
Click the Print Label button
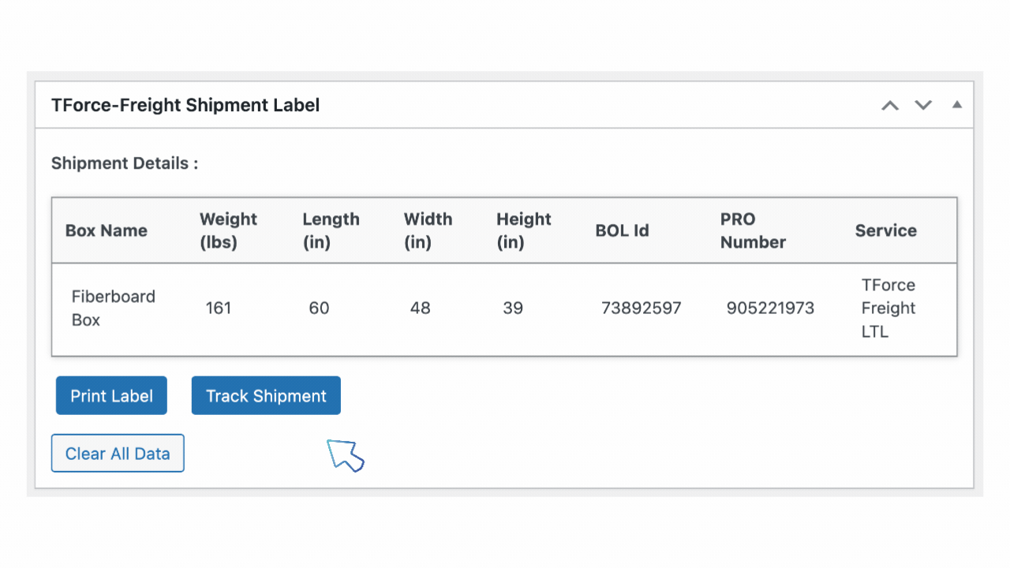[x=111, y=396]
